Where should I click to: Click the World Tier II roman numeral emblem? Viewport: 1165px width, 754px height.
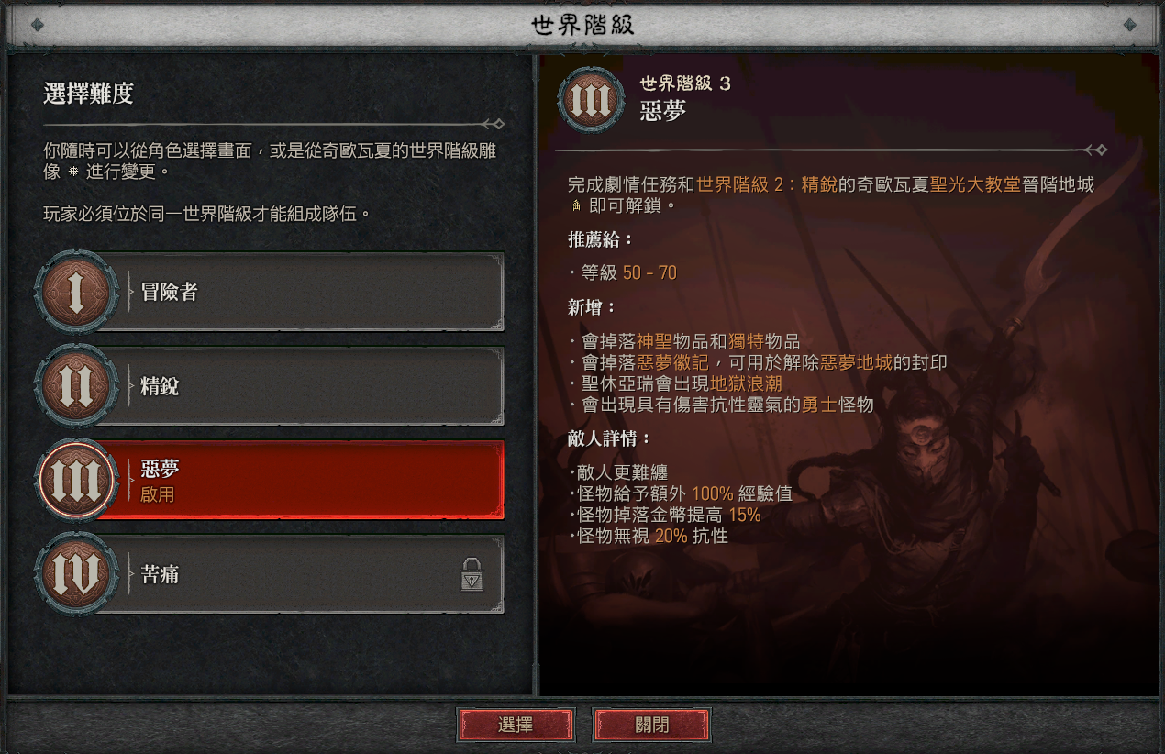(x=77, y=387)
